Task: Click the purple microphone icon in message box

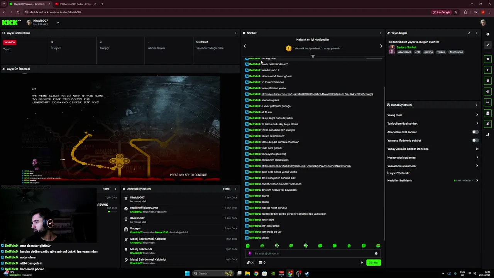Action: tap(250, 254)
